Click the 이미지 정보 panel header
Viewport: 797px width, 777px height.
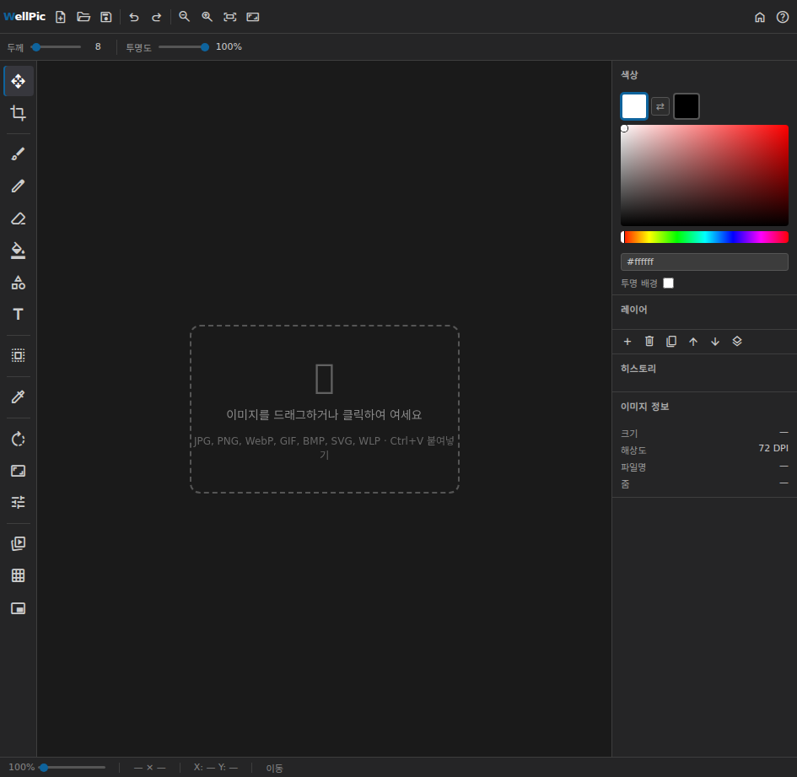(x=644, y=407)
